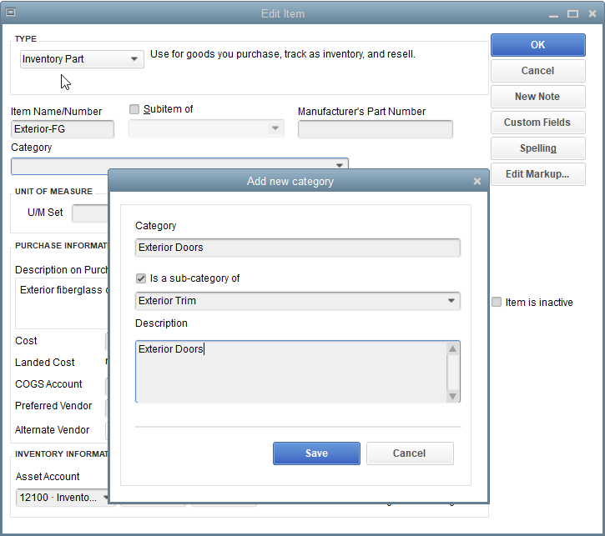Save the new category

coord(316,453)
